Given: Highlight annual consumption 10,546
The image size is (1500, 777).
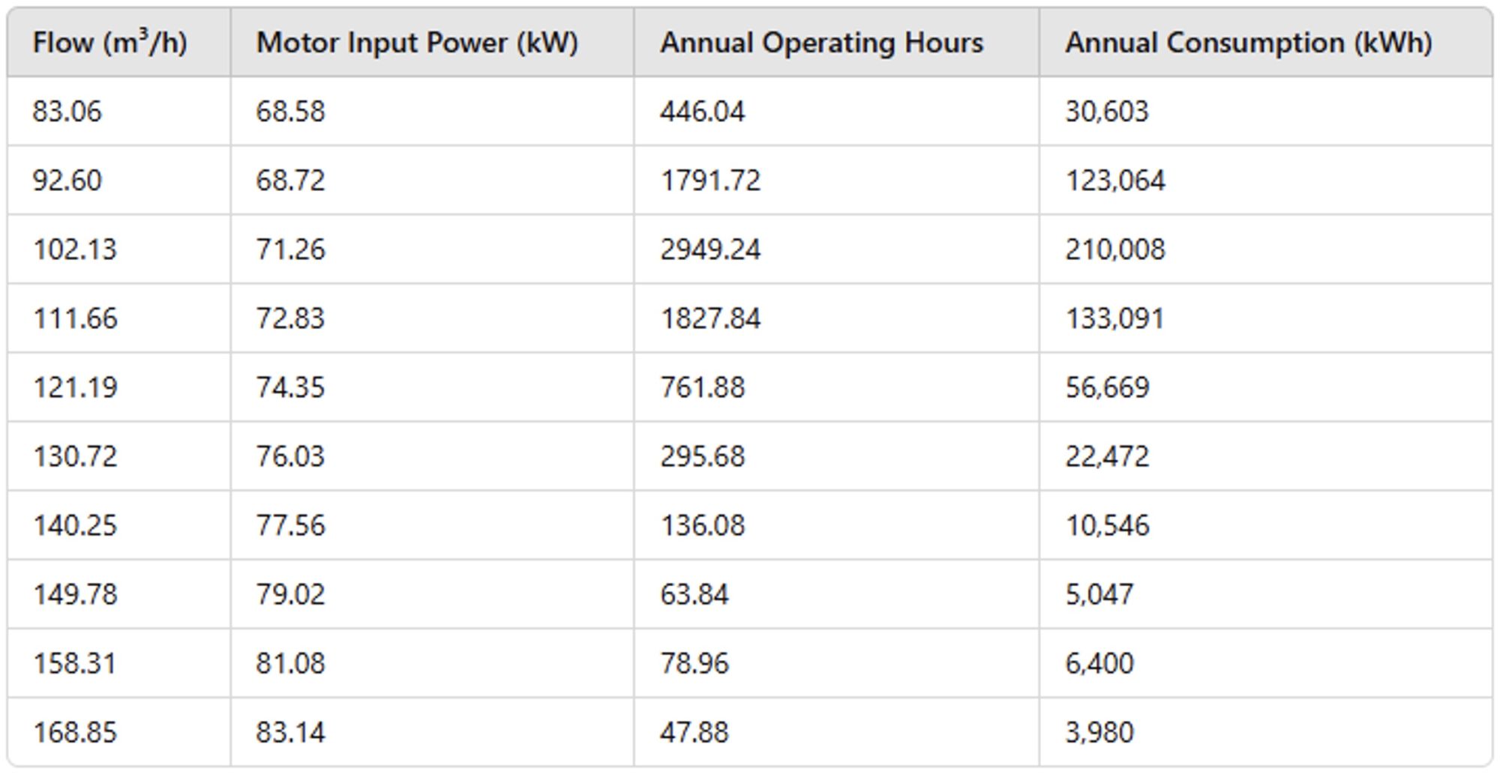Looking at the screenshot, I should (x=1107, y=525).
